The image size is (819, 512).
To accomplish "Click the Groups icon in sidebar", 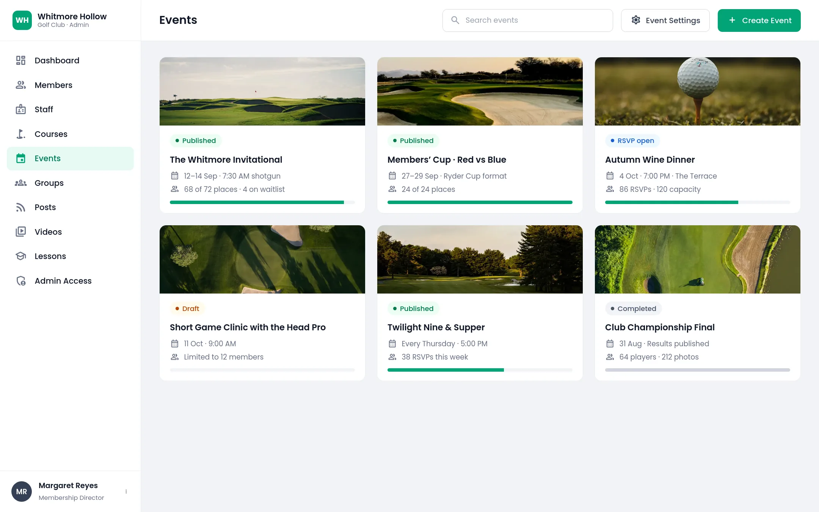I will (x=21, y=183).
